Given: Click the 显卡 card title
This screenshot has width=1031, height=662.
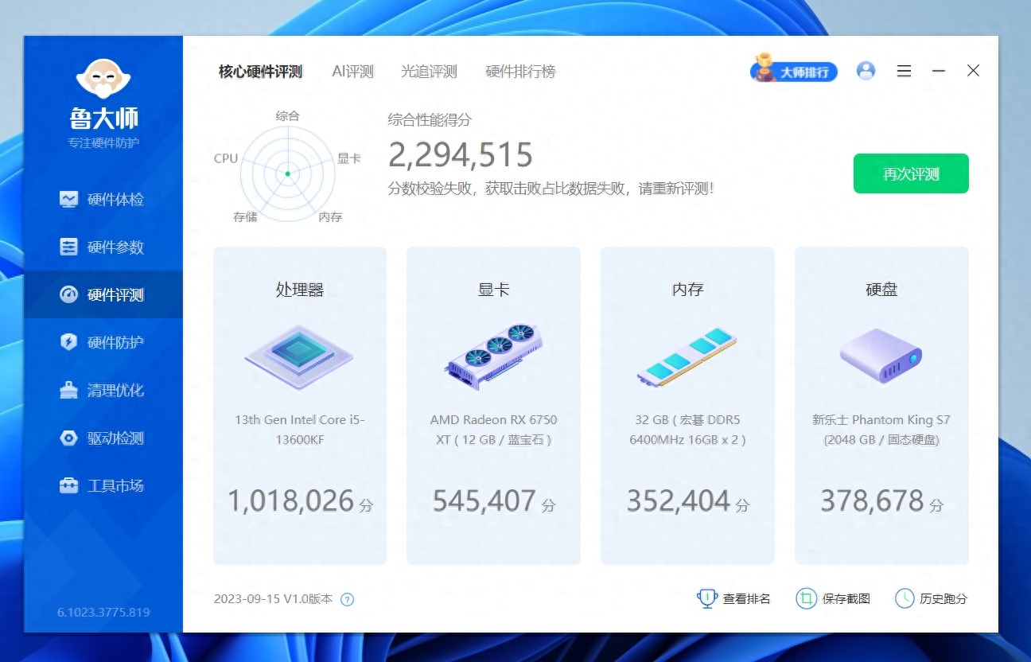Looking at the screenshot, I should [493, 290].
